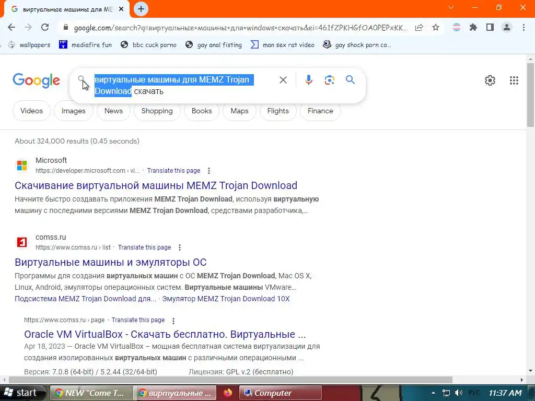The image size is (535, 401).
Task: Switch to Computer taskbar window
Action: pyautogui.click(x=280, y=393)
